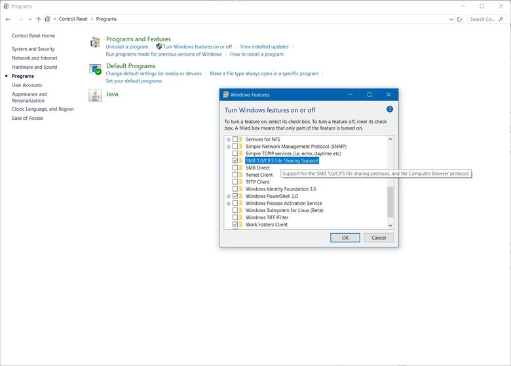The width and height of the screenshot is (511, 366).
Task: Click the up arrow to parent folder
Action: click(38, 19)
